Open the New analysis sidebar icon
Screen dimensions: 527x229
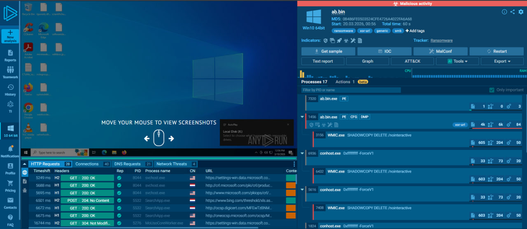(x=10, y=36)
